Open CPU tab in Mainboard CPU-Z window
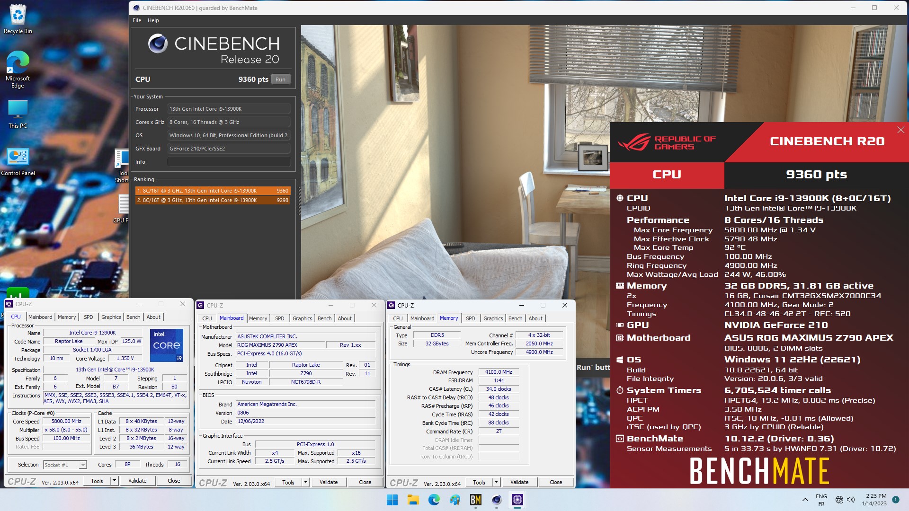This screenshot has height=511, width=909. [207, 318]
